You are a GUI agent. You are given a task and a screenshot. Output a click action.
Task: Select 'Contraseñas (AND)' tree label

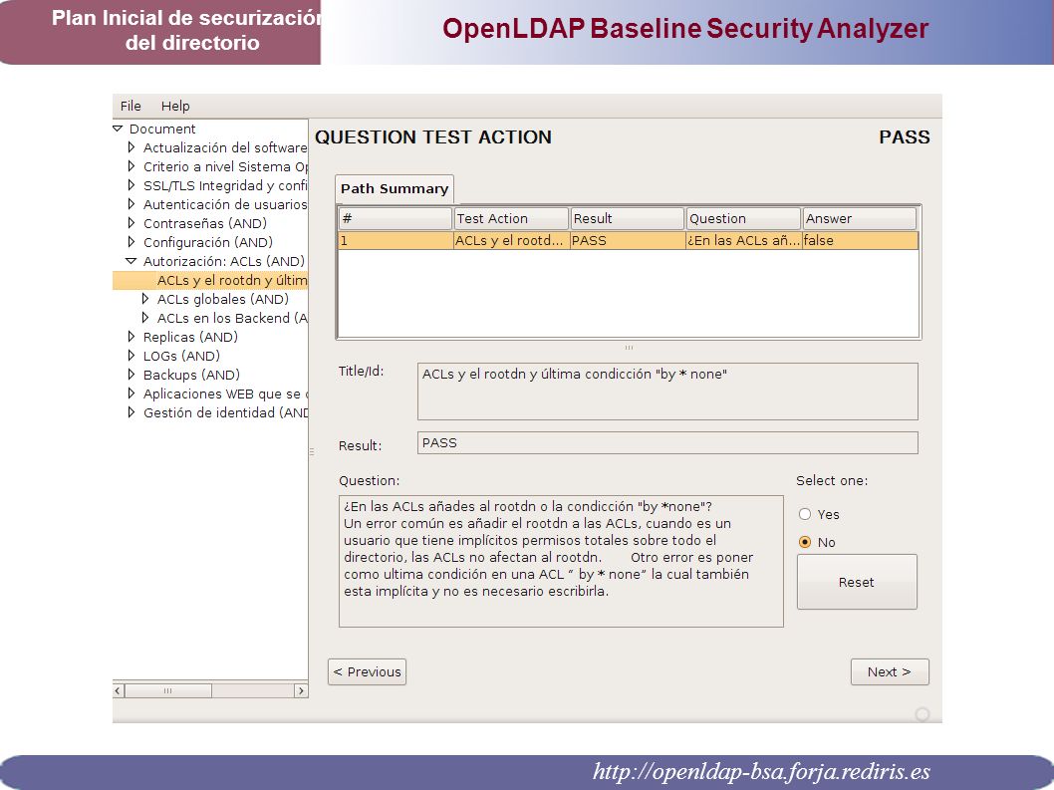(x=205, y=223)
